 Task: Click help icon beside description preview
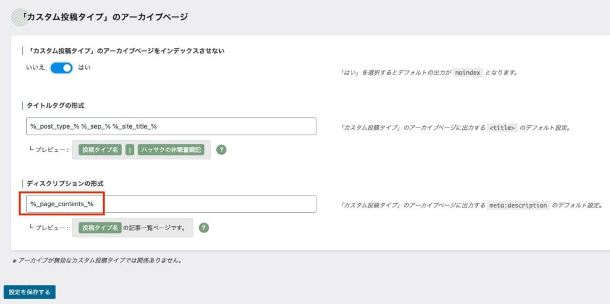(204, 228)
